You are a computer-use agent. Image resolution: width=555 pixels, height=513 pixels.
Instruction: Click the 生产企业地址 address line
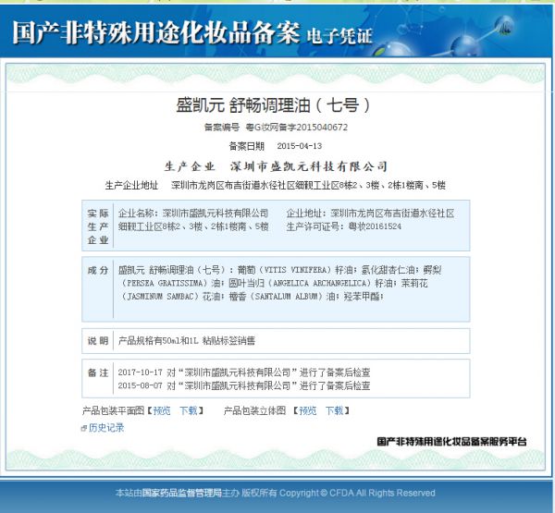coord(276,185)
